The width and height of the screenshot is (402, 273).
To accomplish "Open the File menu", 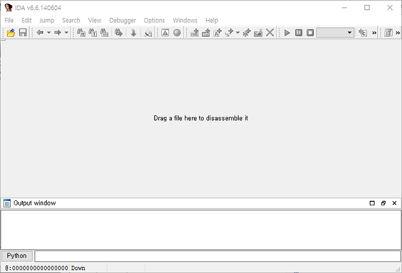I will coord(9,20).
